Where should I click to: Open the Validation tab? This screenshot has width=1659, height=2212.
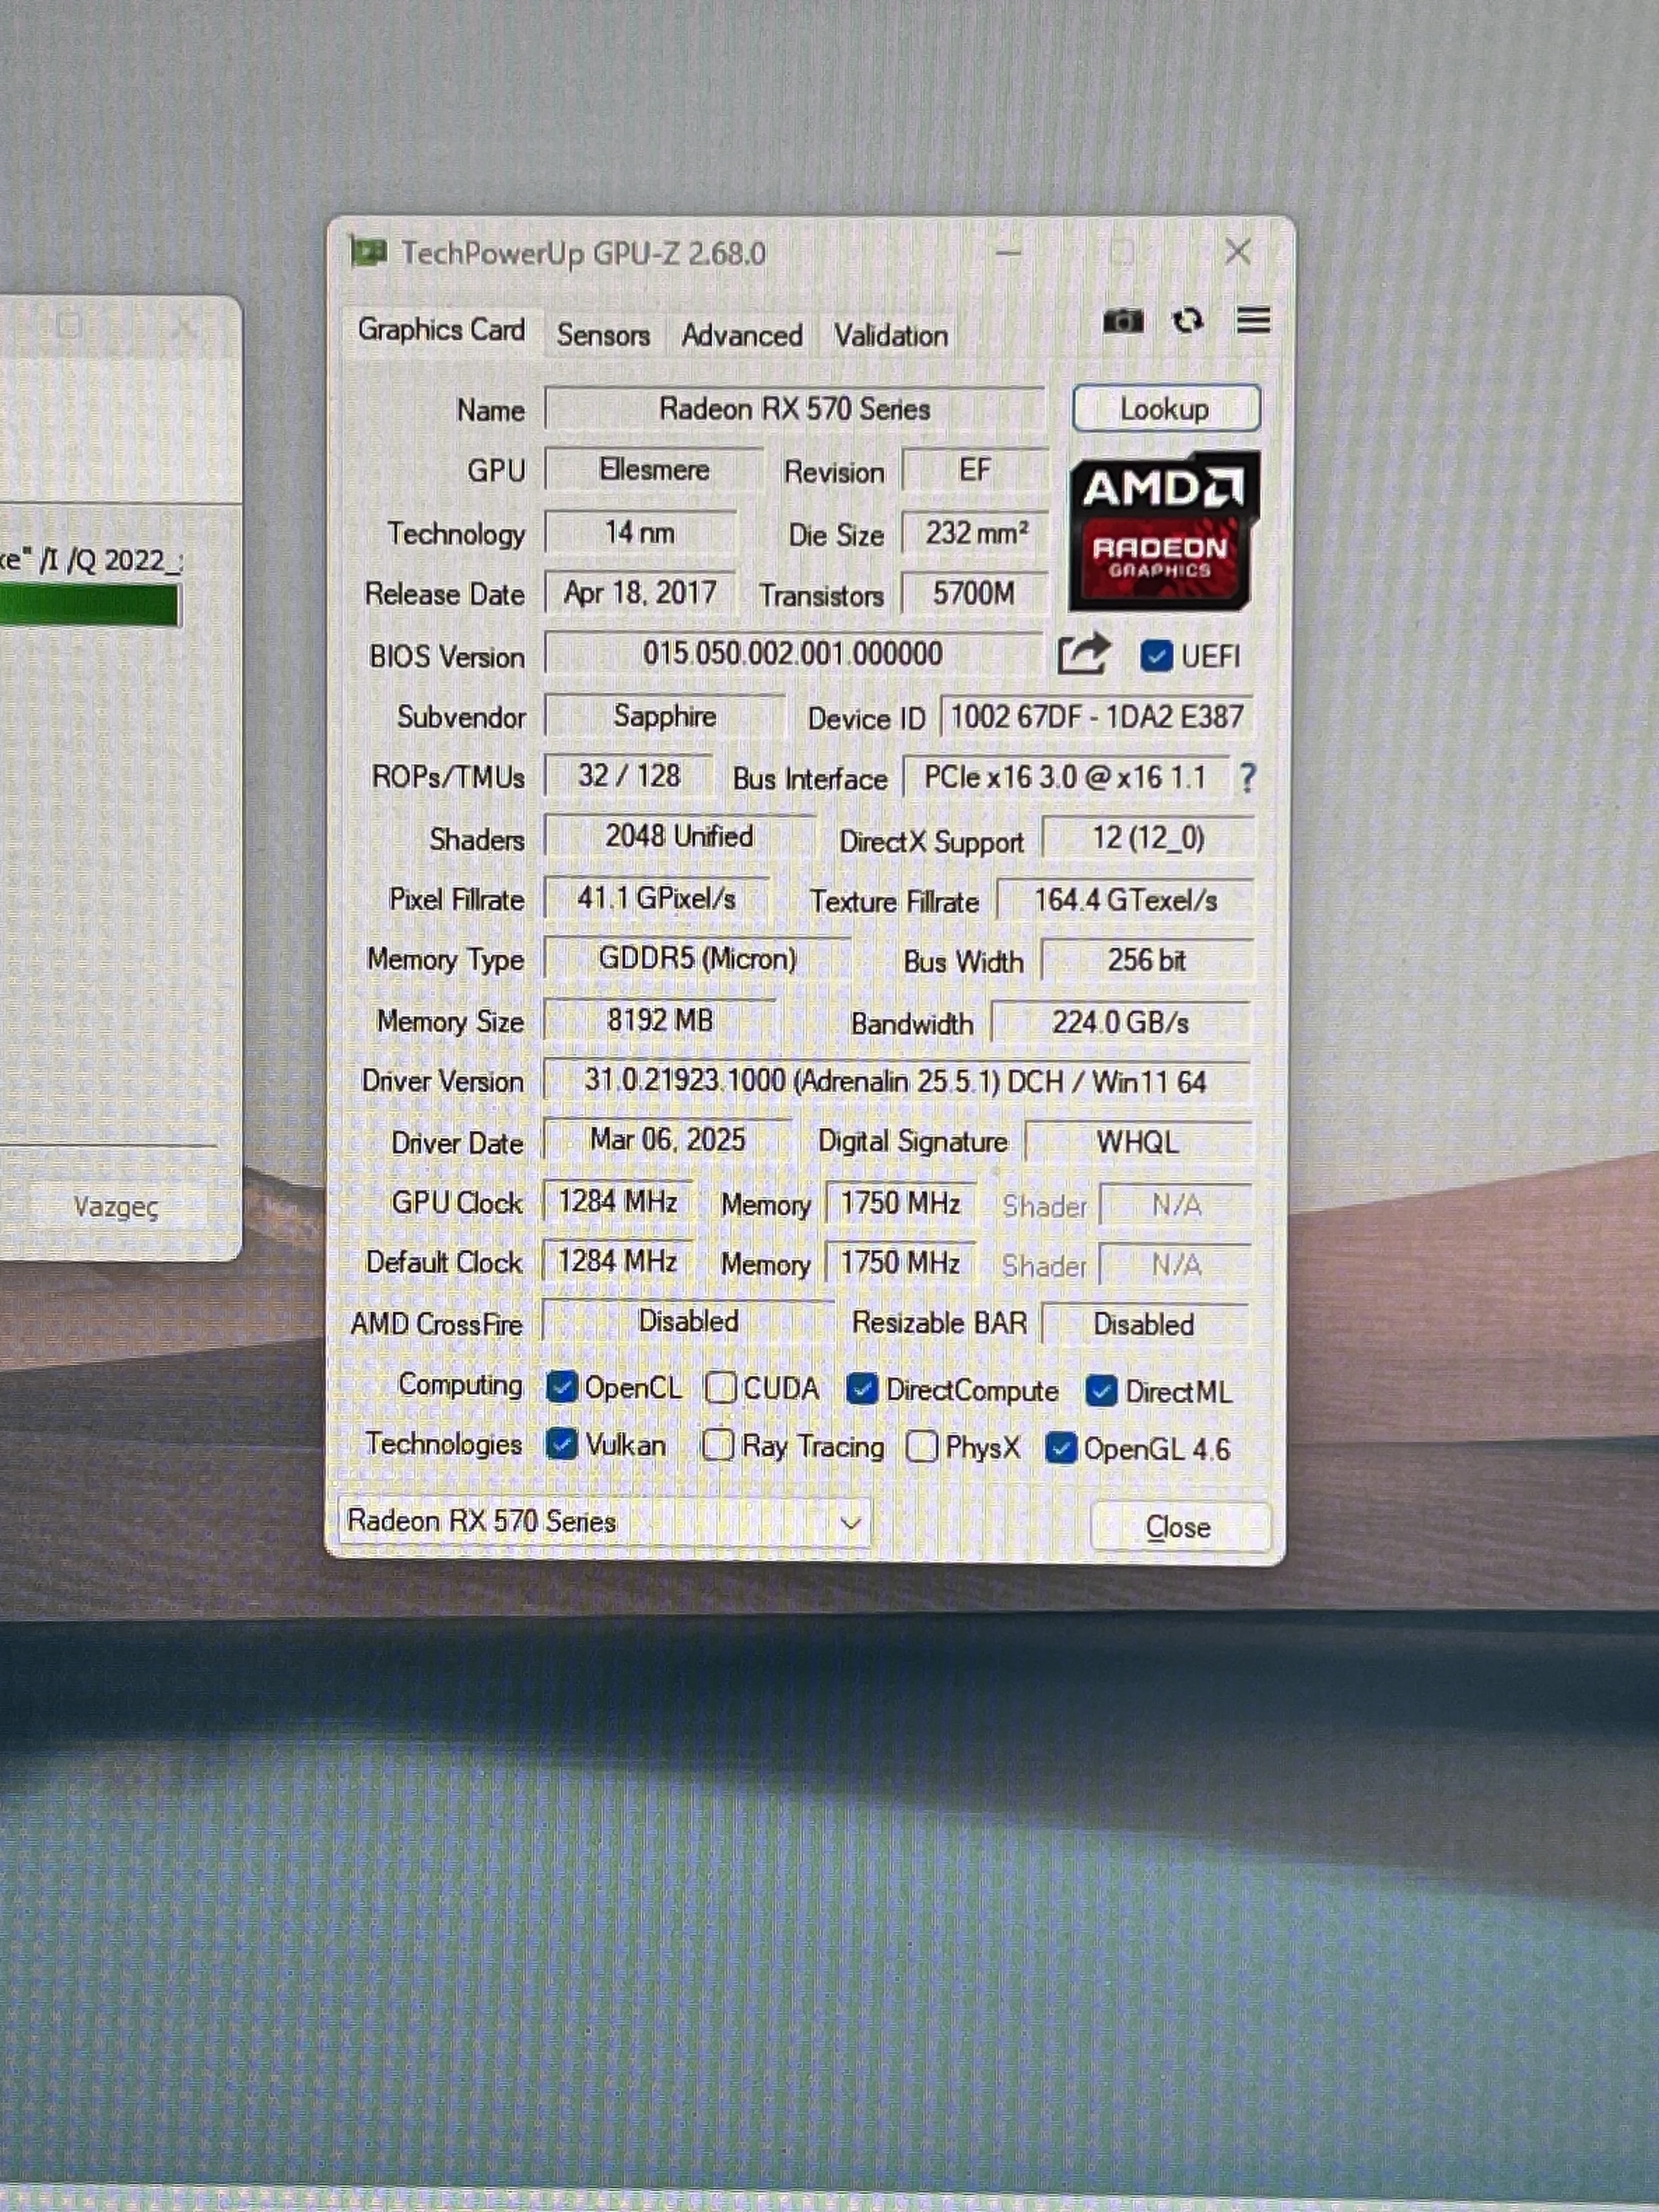[890, 335]
